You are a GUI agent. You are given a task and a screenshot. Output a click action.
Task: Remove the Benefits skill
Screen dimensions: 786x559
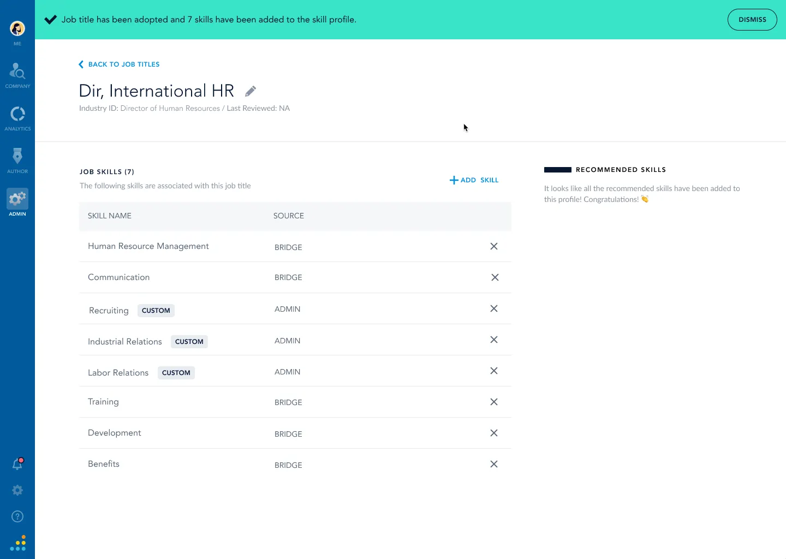coord(494,464)
